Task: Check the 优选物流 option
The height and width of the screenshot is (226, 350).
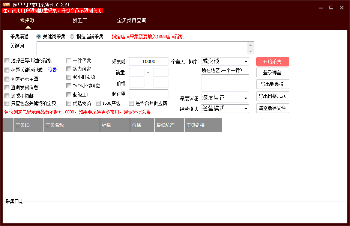Action: pos(69,103)
